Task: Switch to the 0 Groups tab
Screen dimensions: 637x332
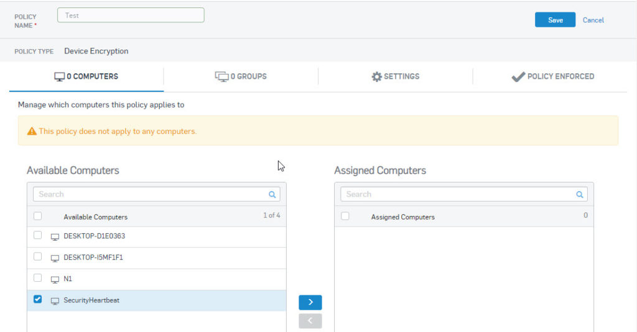Action: (x=241, y=76)
